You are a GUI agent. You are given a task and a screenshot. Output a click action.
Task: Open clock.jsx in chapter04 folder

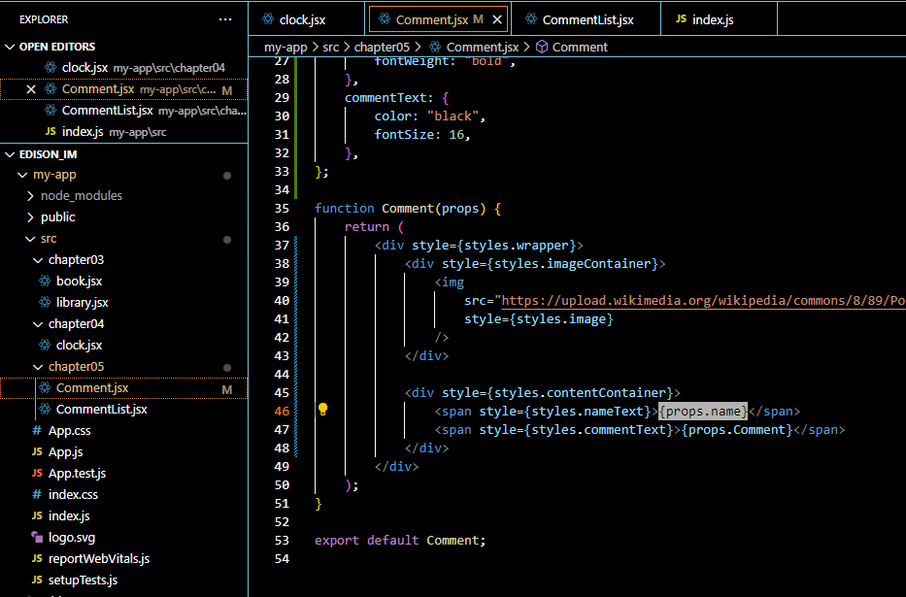[x=80, y=346]
